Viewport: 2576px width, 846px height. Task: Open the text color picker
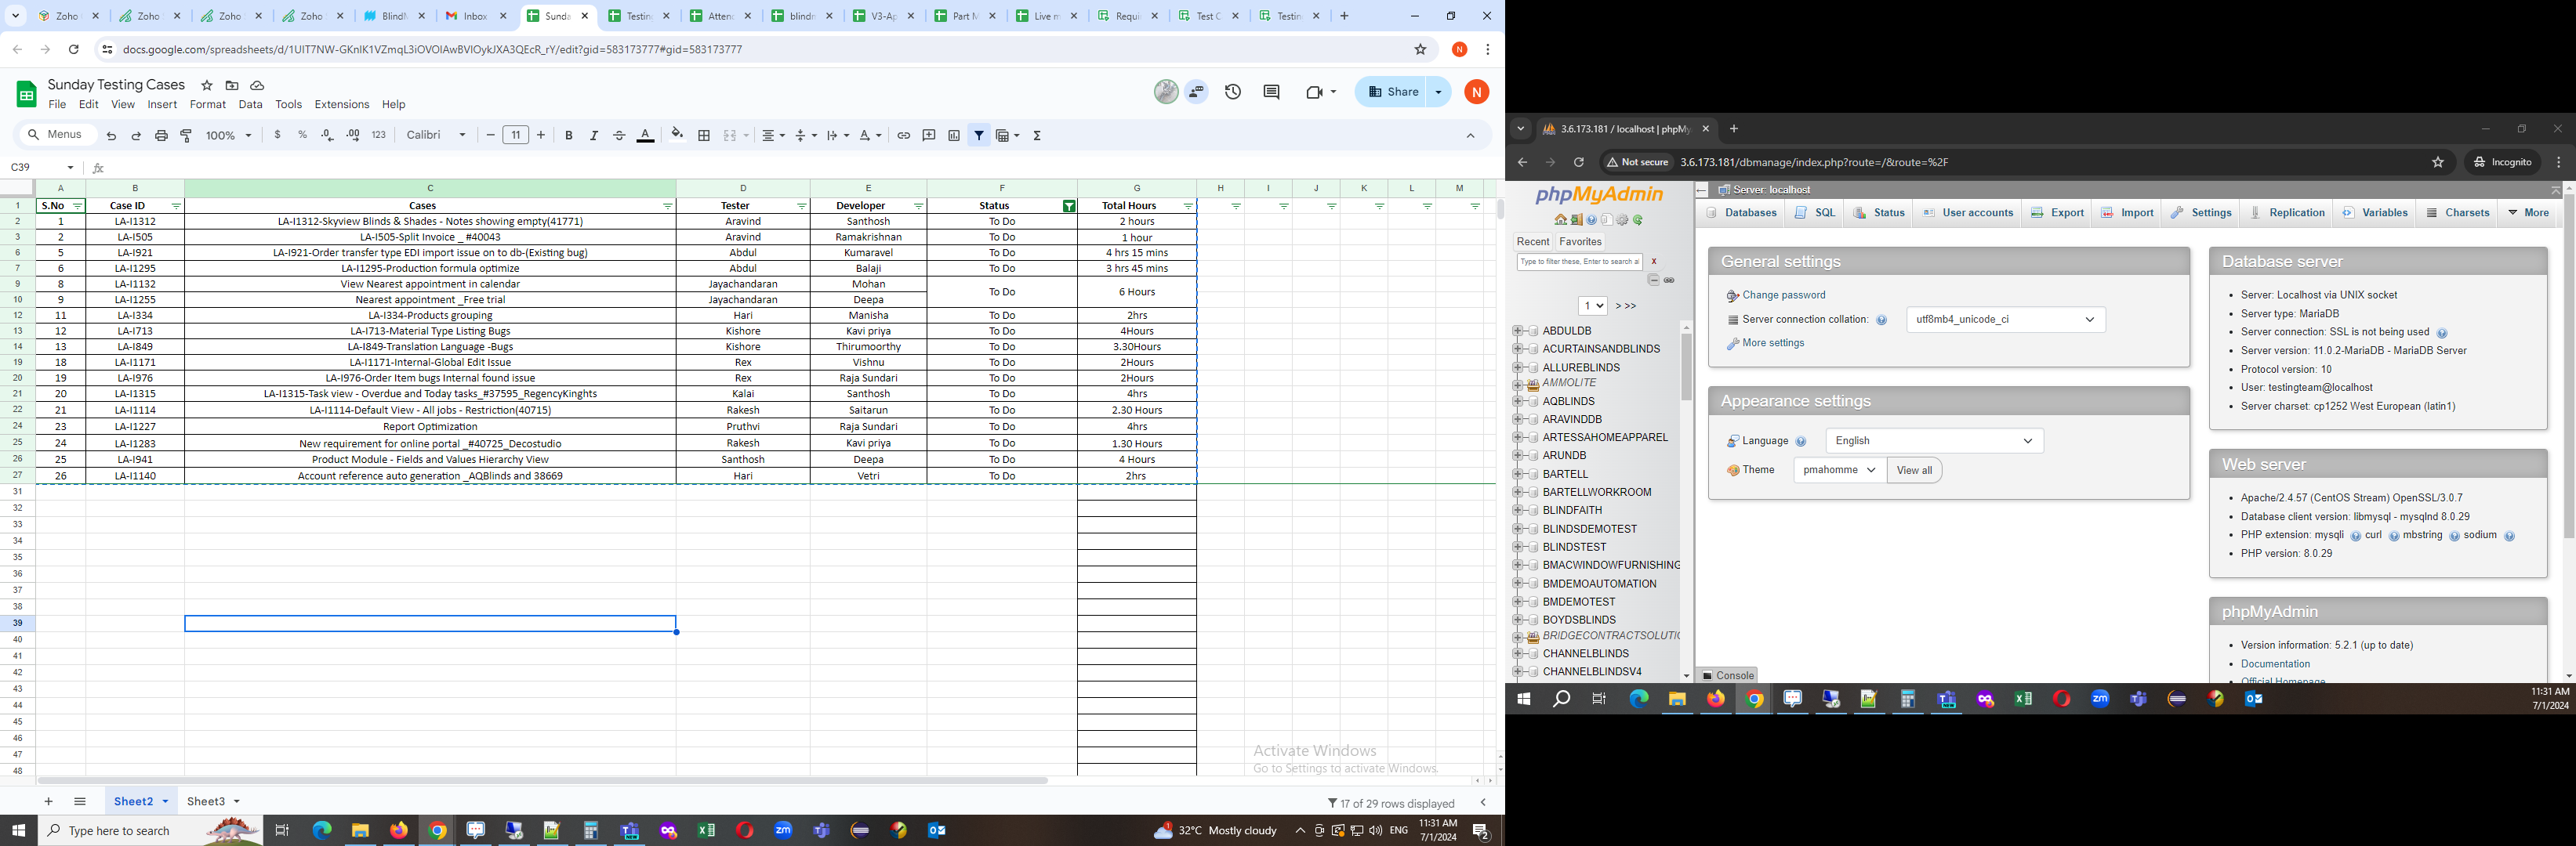(x=646, y=136)
